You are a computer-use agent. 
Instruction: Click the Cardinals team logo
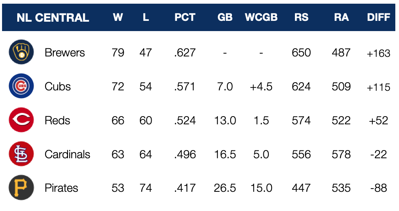click(21, 154)
